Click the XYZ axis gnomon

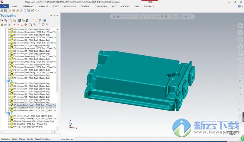point(73,125)
